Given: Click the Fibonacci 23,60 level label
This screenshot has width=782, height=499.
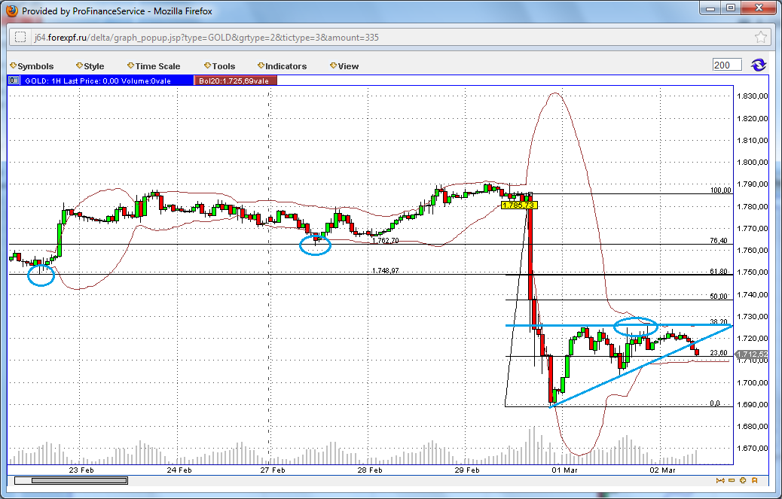Looking at the screenshot, I should pyautogui.click(x=719, y=352).
